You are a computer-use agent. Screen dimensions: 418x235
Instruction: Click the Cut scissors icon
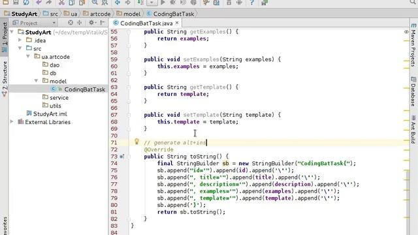click(61, 2)
